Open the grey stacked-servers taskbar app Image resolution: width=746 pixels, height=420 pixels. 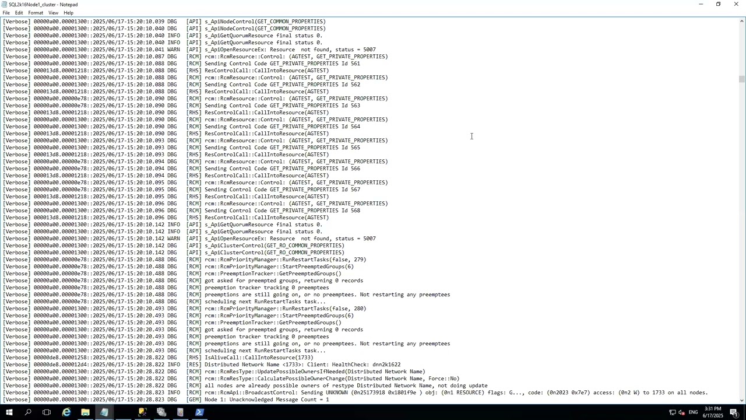click(x=161, y=412)
